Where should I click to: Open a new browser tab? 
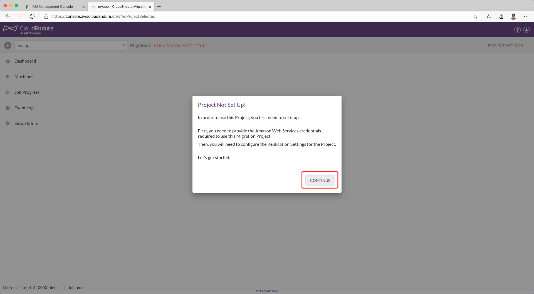pyautogui.click(x=159, y=7)
